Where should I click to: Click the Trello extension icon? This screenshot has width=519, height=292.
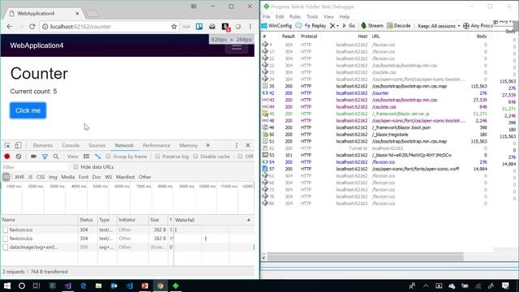click(199, 27)
